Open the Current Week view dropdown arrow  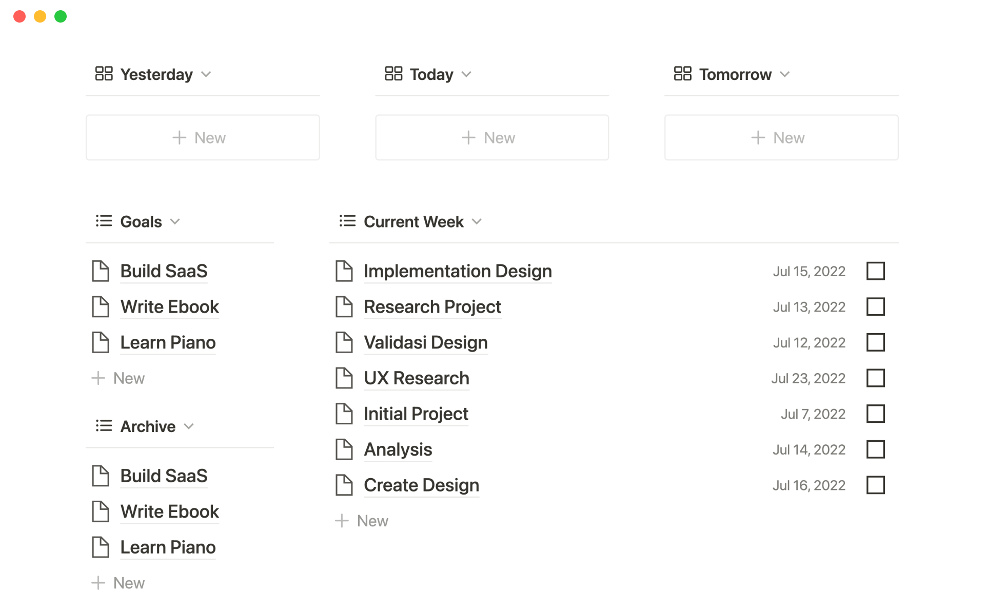(477, 221)
